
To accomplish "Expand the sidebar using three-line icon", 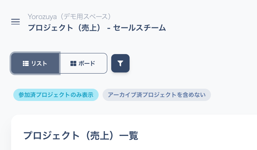I will click(x=15, y=22).
